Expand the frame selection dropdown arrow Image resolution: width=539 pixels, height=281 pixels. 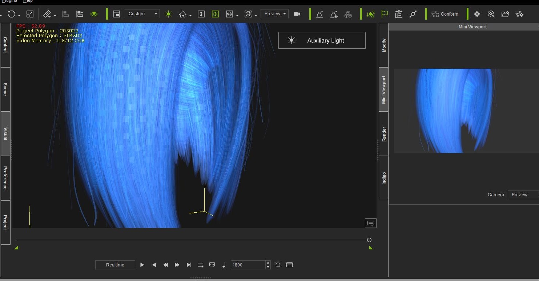[x=256, y=15]
